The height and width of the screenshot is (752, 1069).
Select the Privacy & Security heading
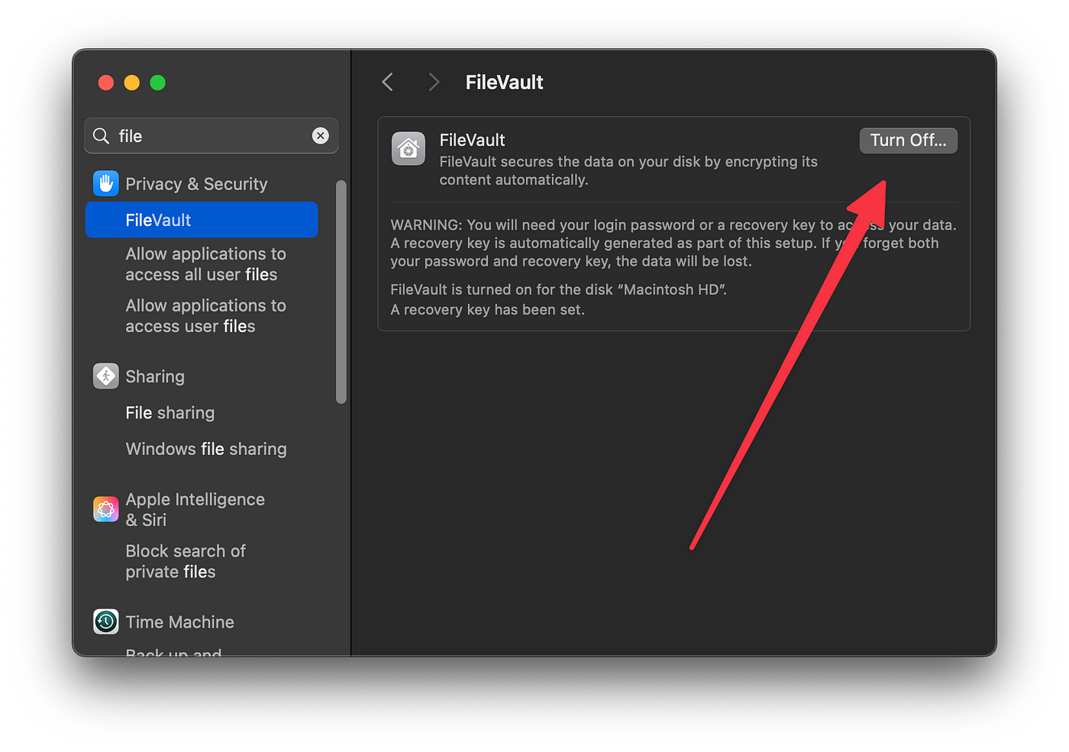click(196, 184)
